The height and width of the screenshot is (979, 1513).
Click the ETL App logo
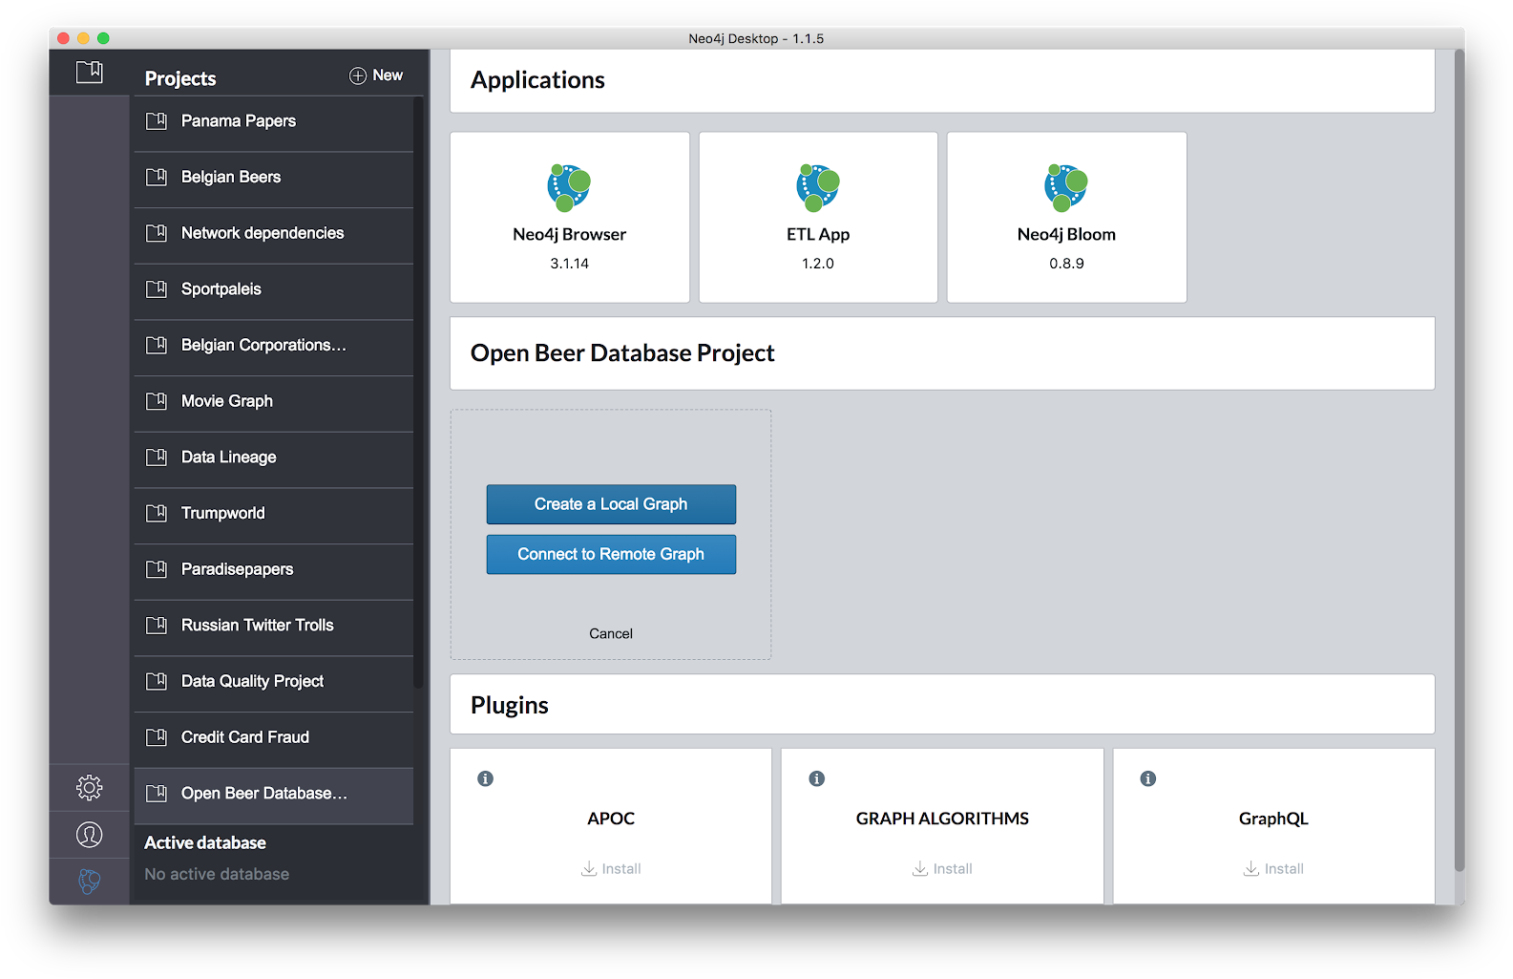(x=818, y=187)
